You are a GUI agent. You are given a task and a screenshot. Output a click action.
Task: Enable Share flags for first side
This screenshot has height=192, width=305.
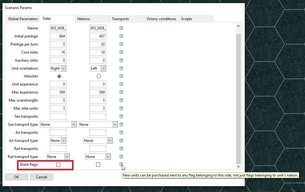[58, 164]
